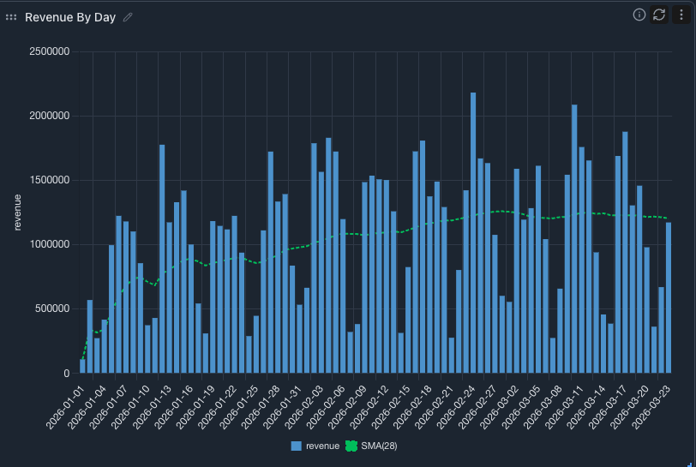Refresh the Revenue By Day chart
The width and height of the screenshot is (696, 467).
[659, 15]
